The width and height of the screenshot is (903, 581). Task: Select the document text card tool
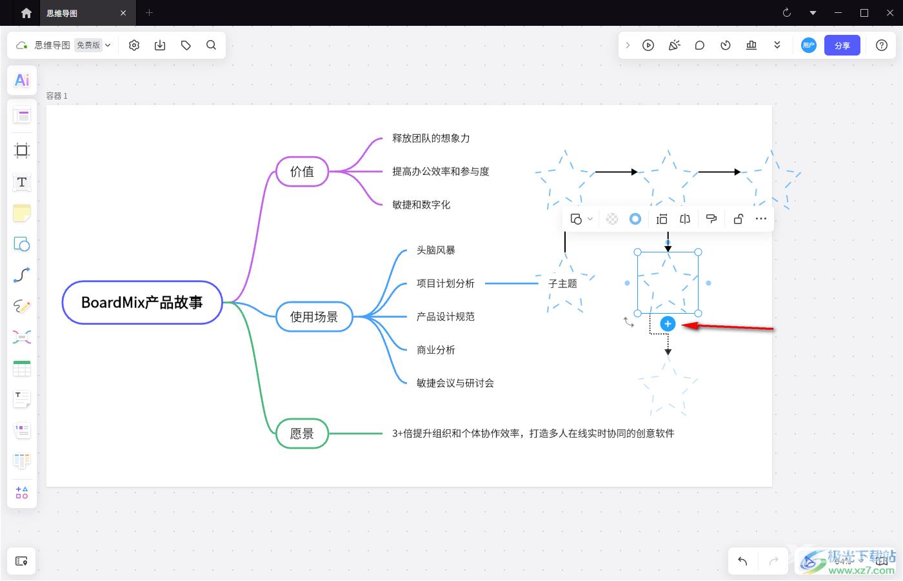coord(22,400)
